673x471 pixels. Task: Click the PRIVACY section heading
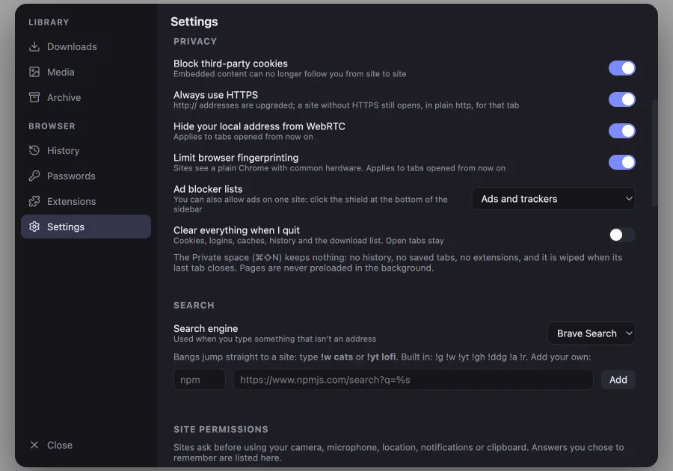point(195,42)
